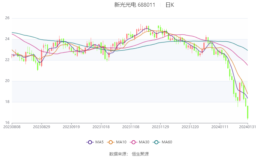Toggle the MA30 pink legend marker
Screen dimensions: 258x157
[134, 142]
